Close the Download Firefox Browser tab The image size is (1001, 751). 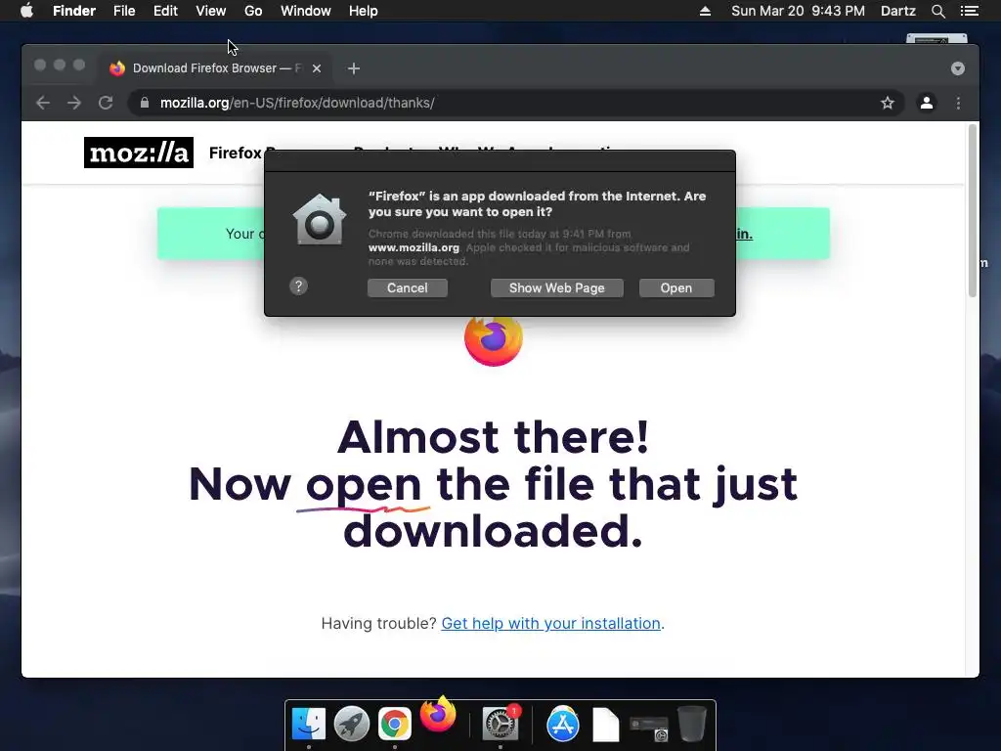pyautogui.click(x=317, y=68)
